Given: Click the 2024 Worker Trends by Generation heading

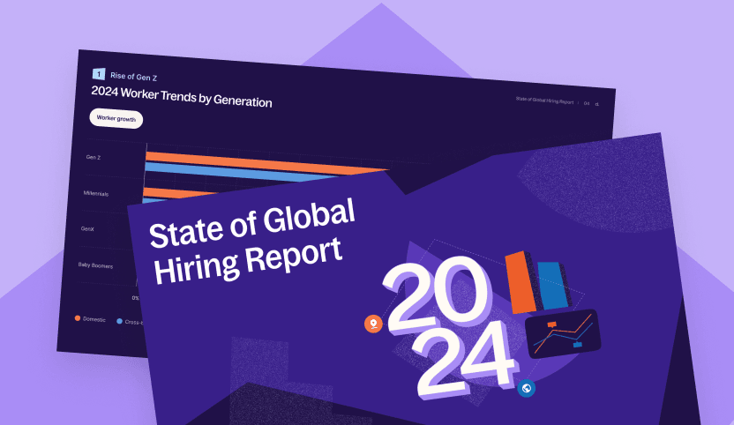Looking at the screenshot, I should click(x=181, y=96).
